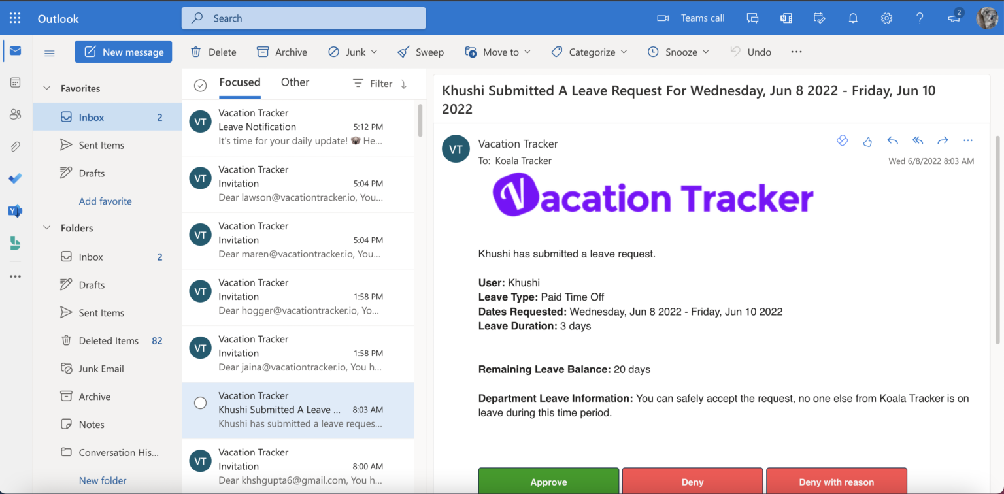Collapse the Favorites section
The image size is (1004, 494).
point(46,88)
